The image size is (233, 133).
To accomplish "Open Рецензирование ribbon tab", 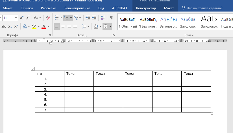I will 77,8.
